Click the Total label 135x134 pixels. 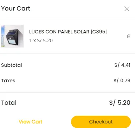9,103
